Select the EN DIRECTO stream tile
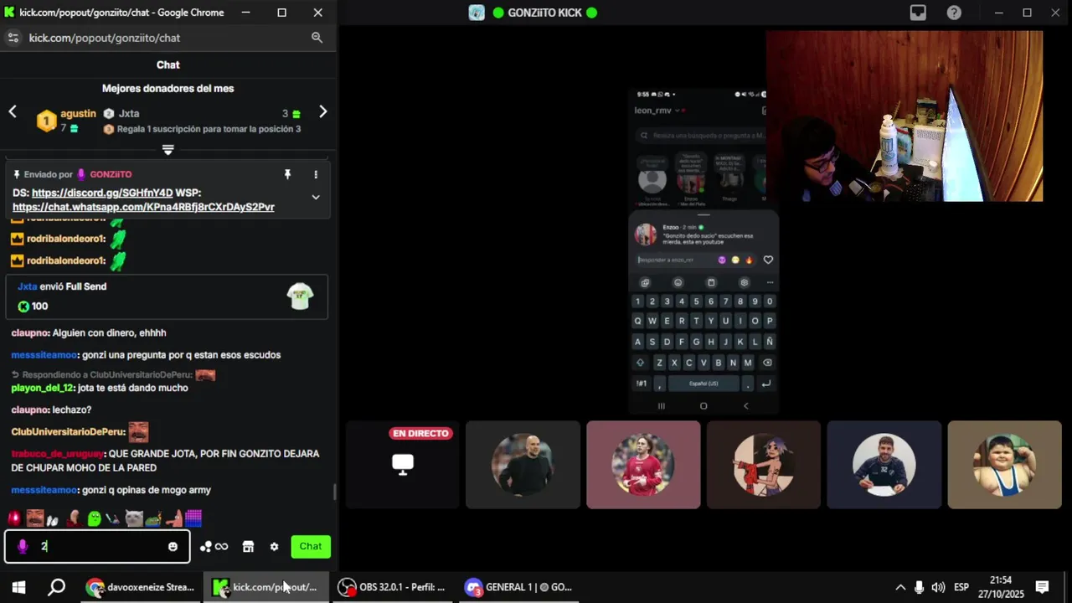The height and width of the screenshot is (603, 1072). tap(403, 465)
